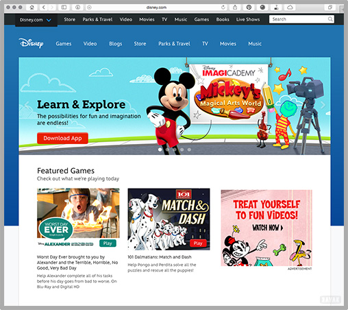Open Parks & Travel in top black bar
The image size is (348, 310).
click(97, 19)
